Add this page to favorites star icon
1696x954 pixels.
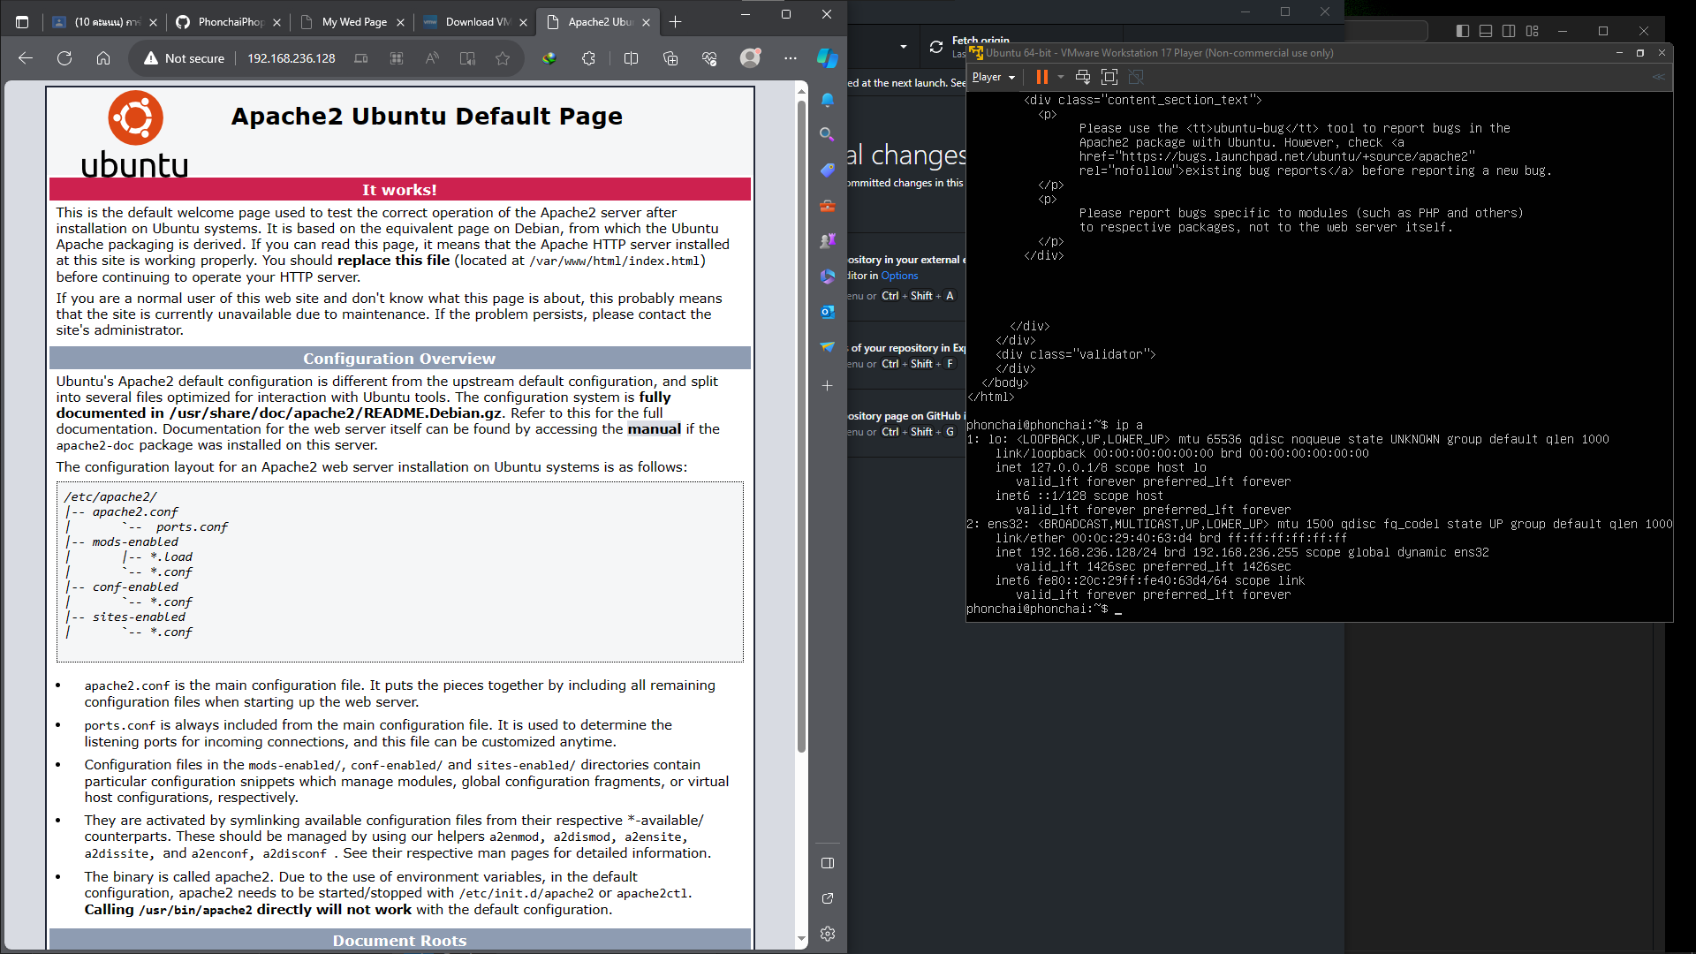tap(503, 58)
